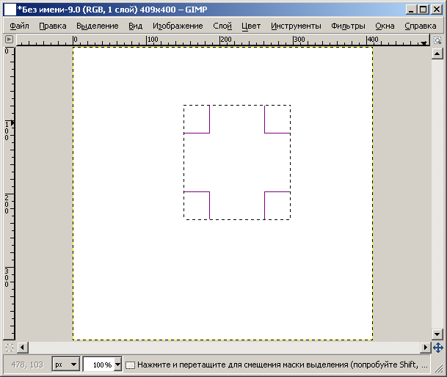Open the Окна menu
447x377 pixels.
coord(385,26)
